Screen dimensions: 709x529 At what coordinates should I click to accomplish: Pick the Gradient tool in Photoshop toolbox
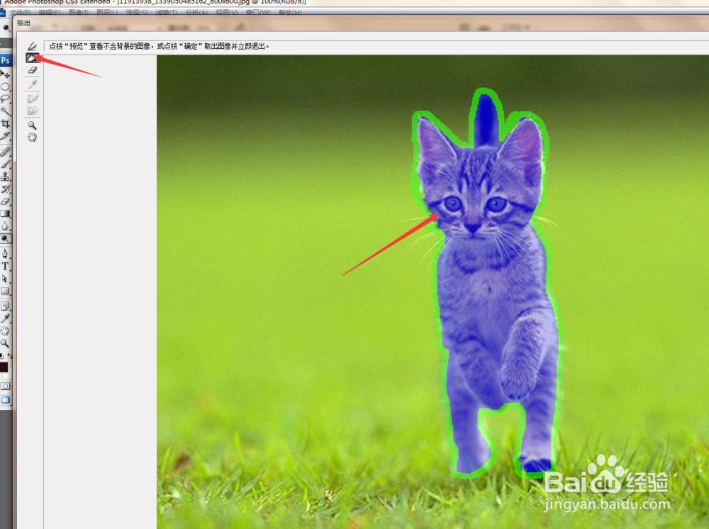[x=6, y=213]
